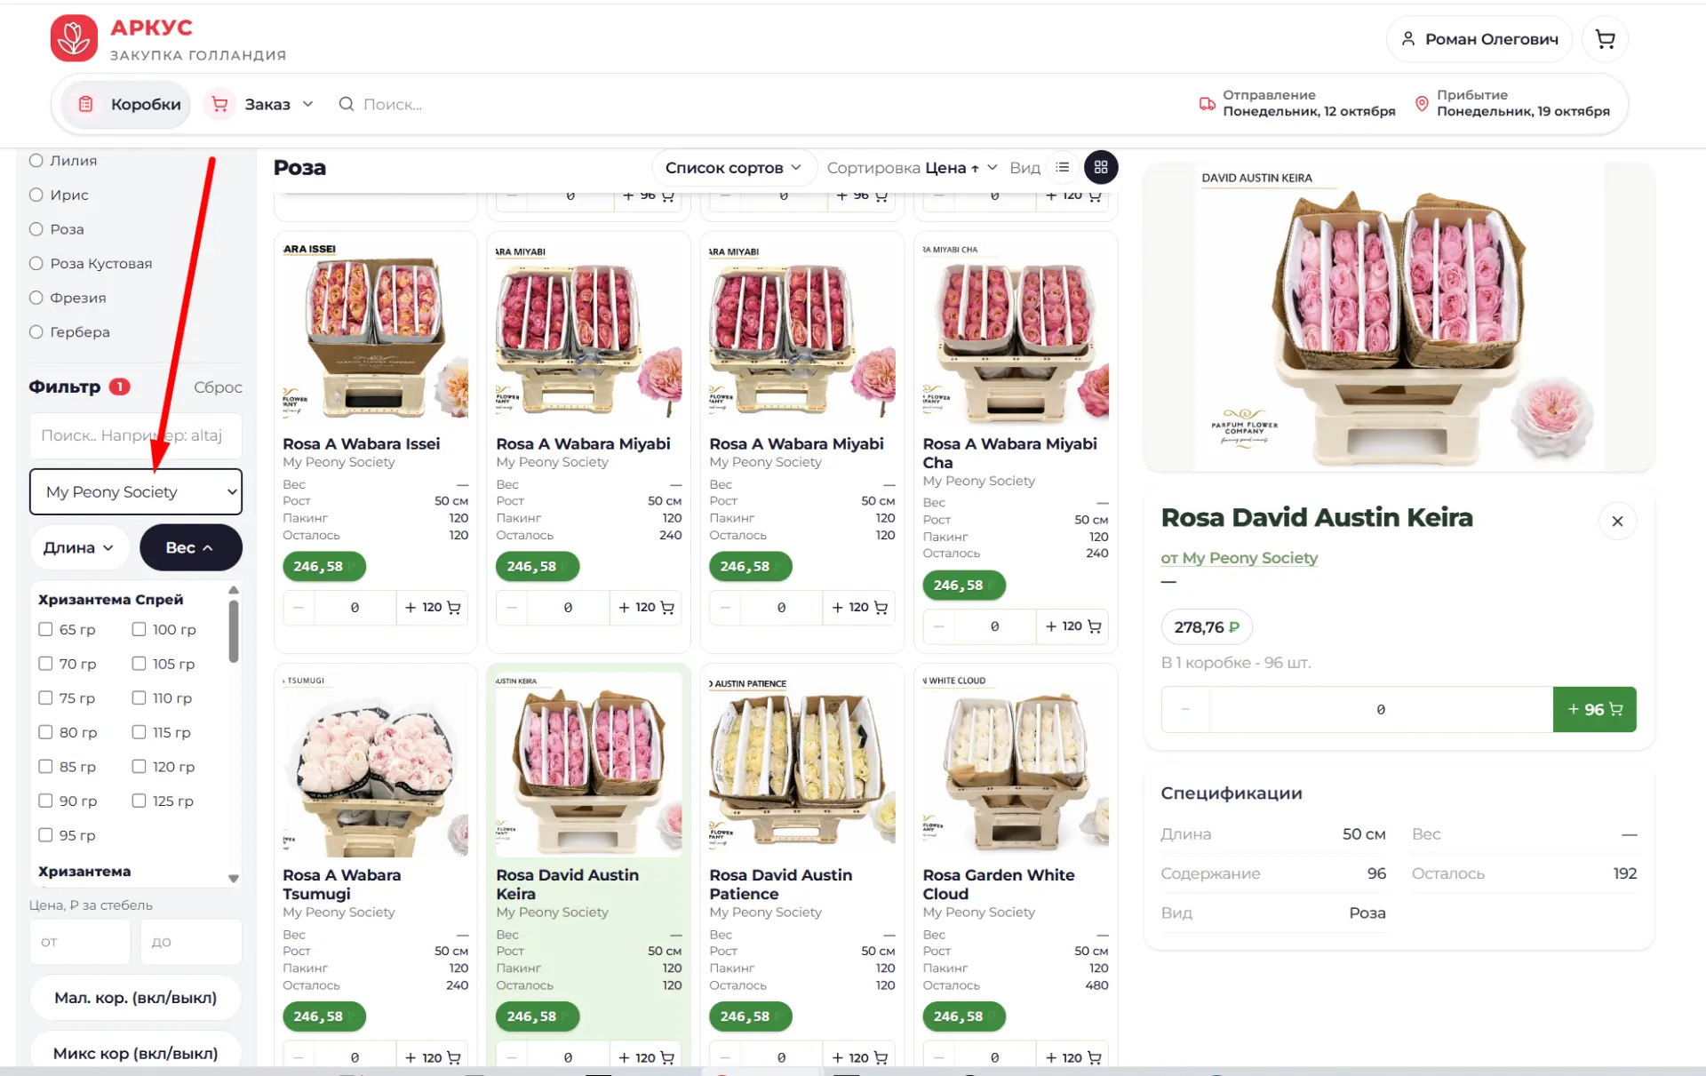1706x1076 pixels.
Task: Decrease quantity for Rosa A Wabara Issei
Action: 299,608
